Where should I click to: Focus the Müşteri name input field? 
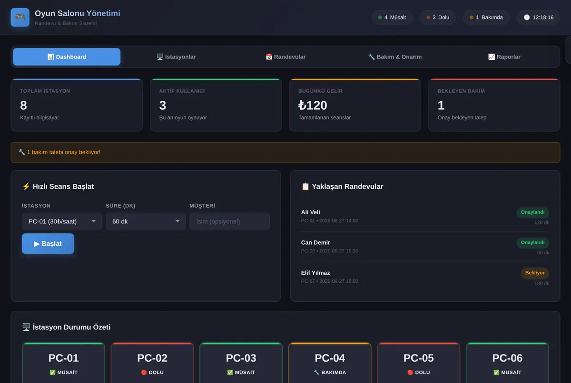(x=230, y=221)
